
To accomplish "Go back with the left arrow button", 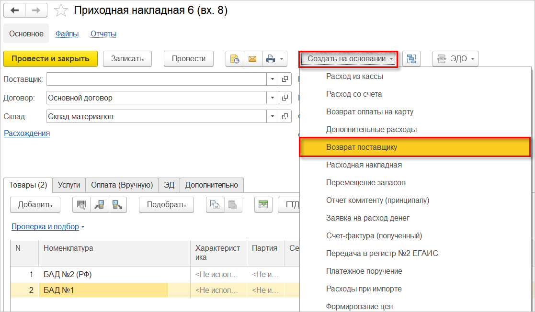I will 15,10.
